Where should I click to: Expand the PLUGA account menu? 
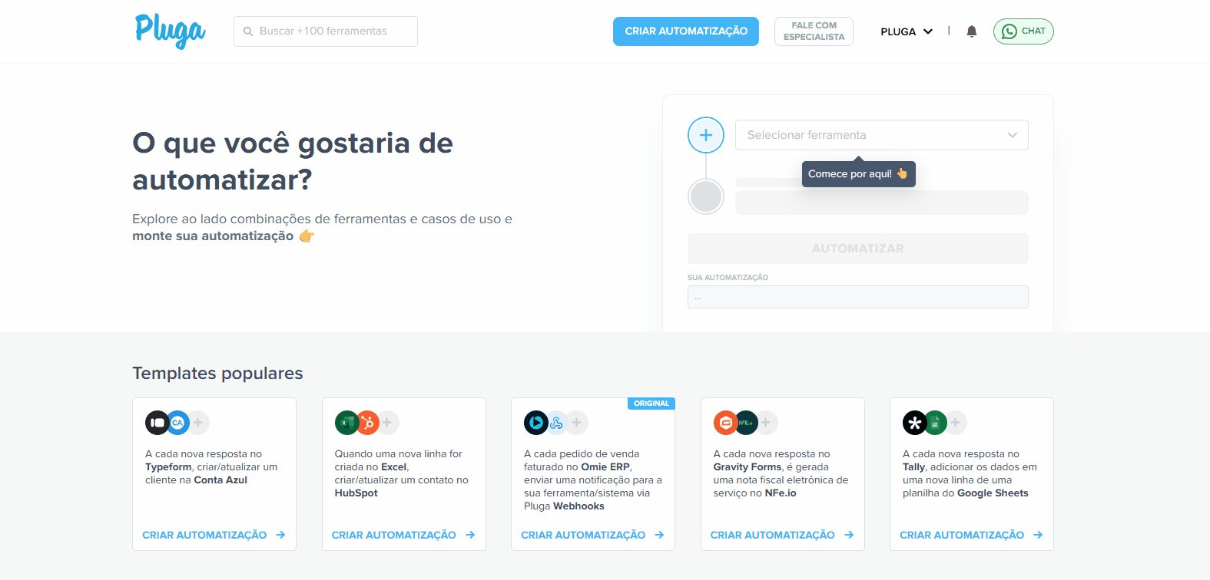(x=907, y=31)
